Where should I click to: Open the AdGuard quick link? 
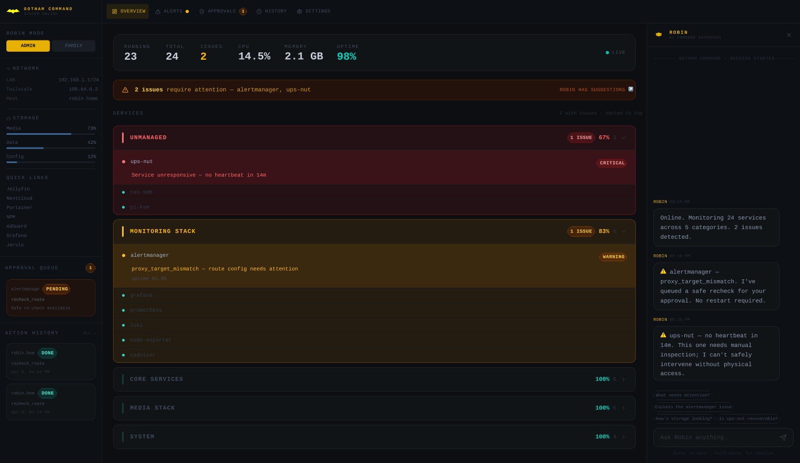tap(17, 226)
